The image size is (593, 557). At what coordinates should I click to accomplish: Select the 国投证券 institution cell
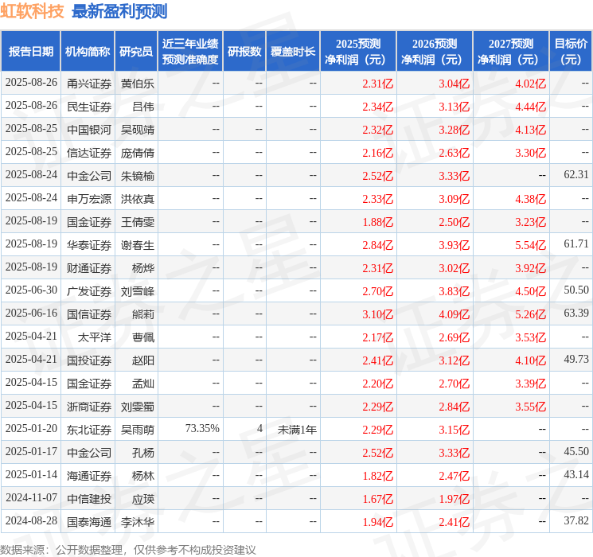click(89, 360)
